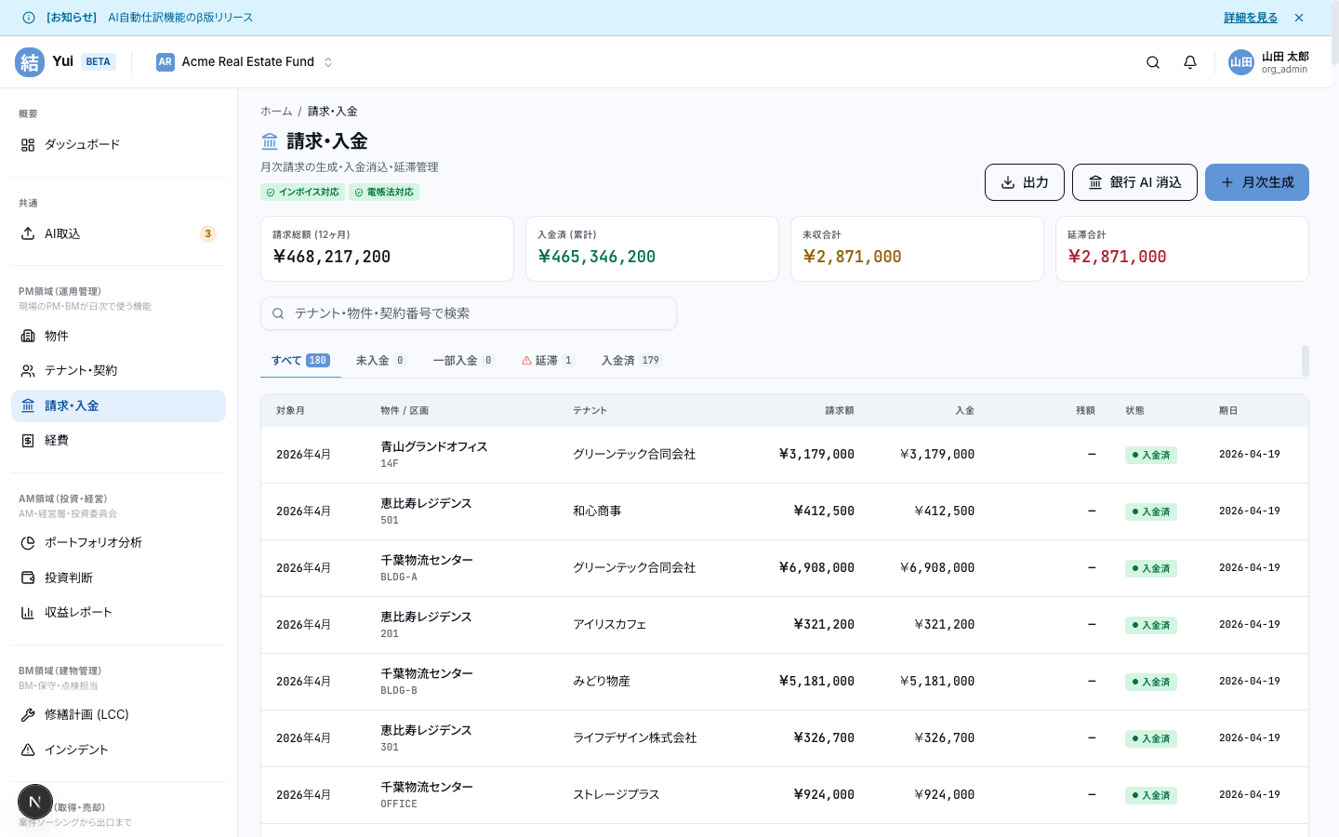Click the 山田 user avatar
Image resolution: width=1339 pixels, height=837 pixels.
tap(1241, 62)
